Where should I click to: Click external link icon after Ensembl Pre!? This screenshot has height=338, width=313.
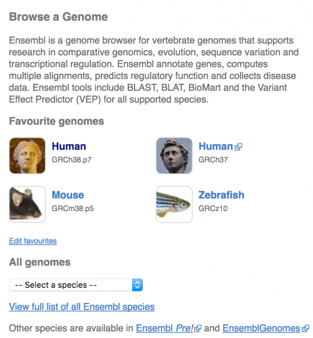click(x=198, y=329)
